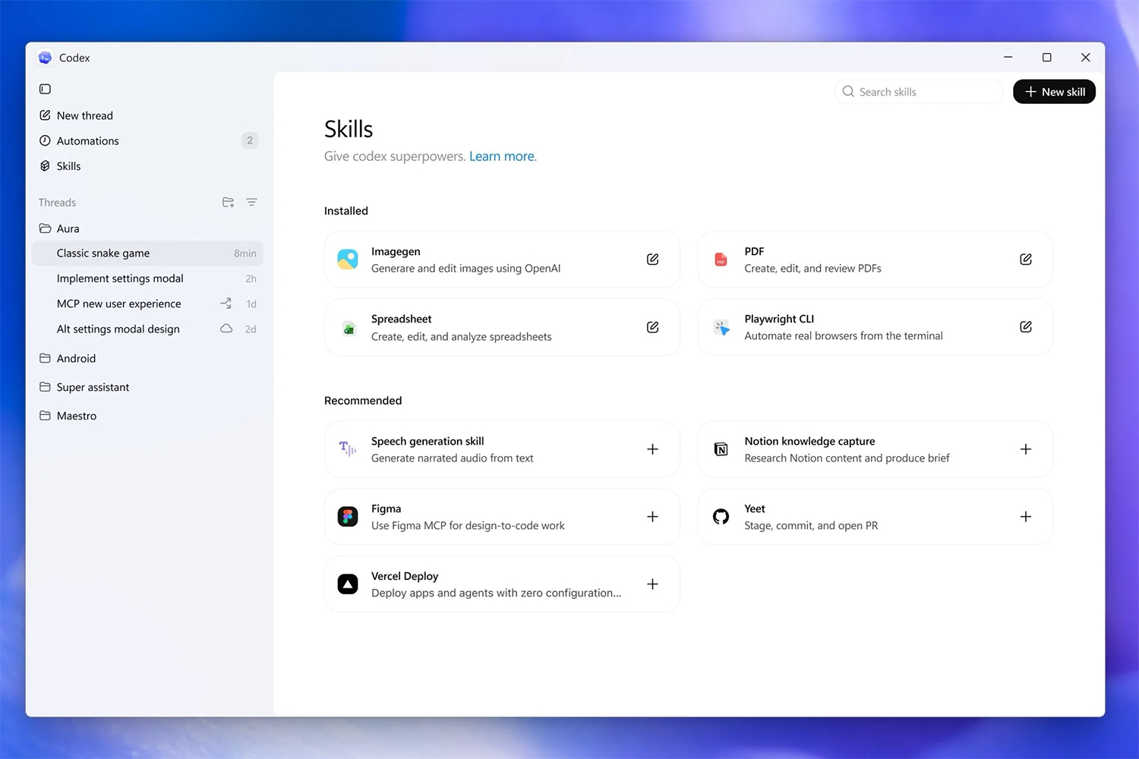Click the branch icon beside MCP new user experience
1139x759 pixels.
226,303
